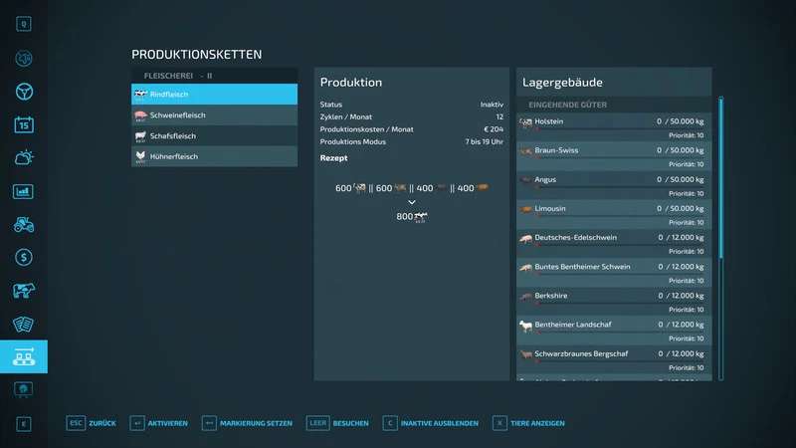Open the statistics chart icon
The height and width of the screenshot is (448, 796).
pos(24,191)
